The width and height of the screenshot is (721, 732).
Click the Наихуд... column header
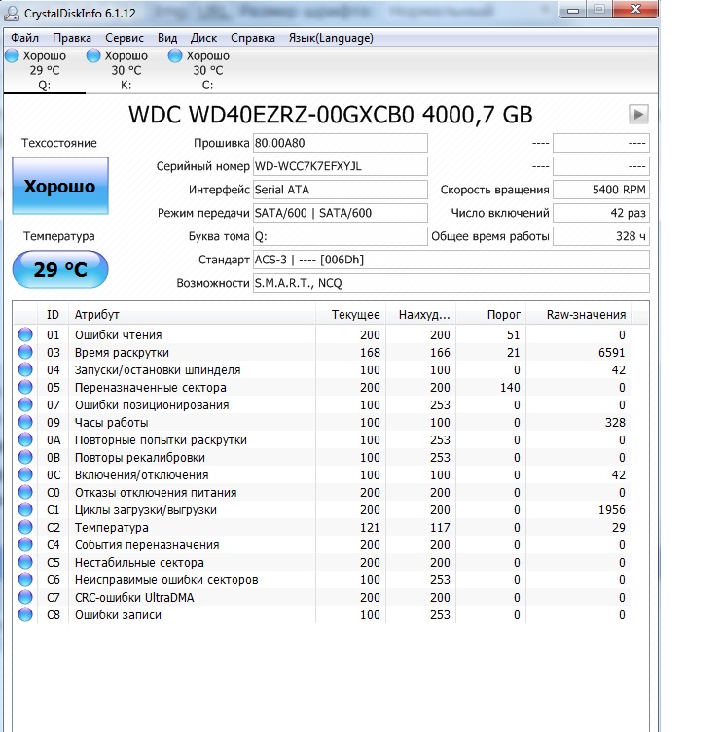tap(421, 315)
